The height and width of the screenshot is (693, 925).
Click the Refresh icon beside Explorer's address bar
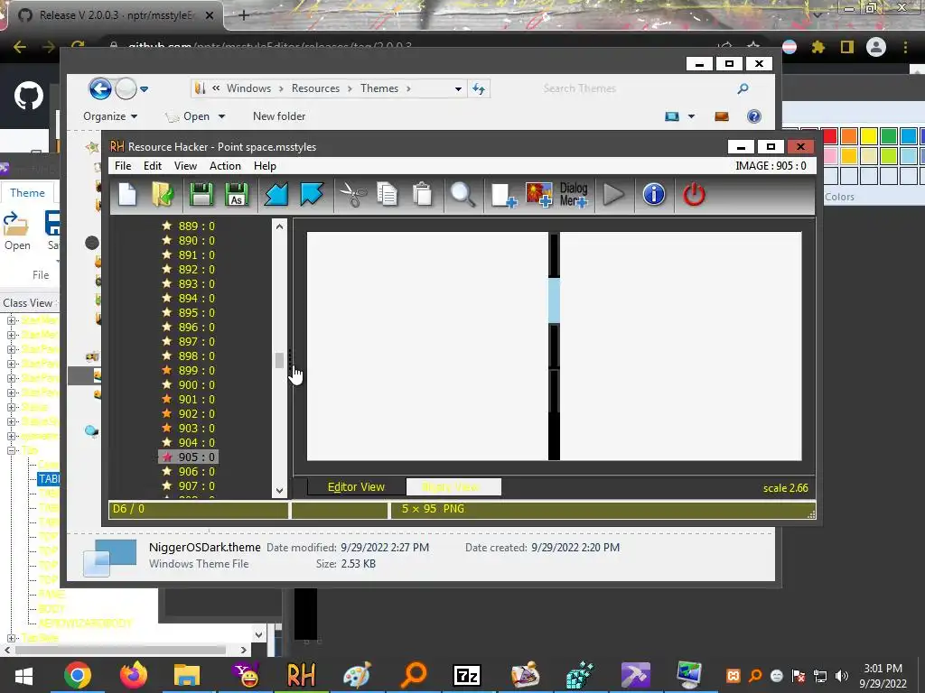click(479, 89)
